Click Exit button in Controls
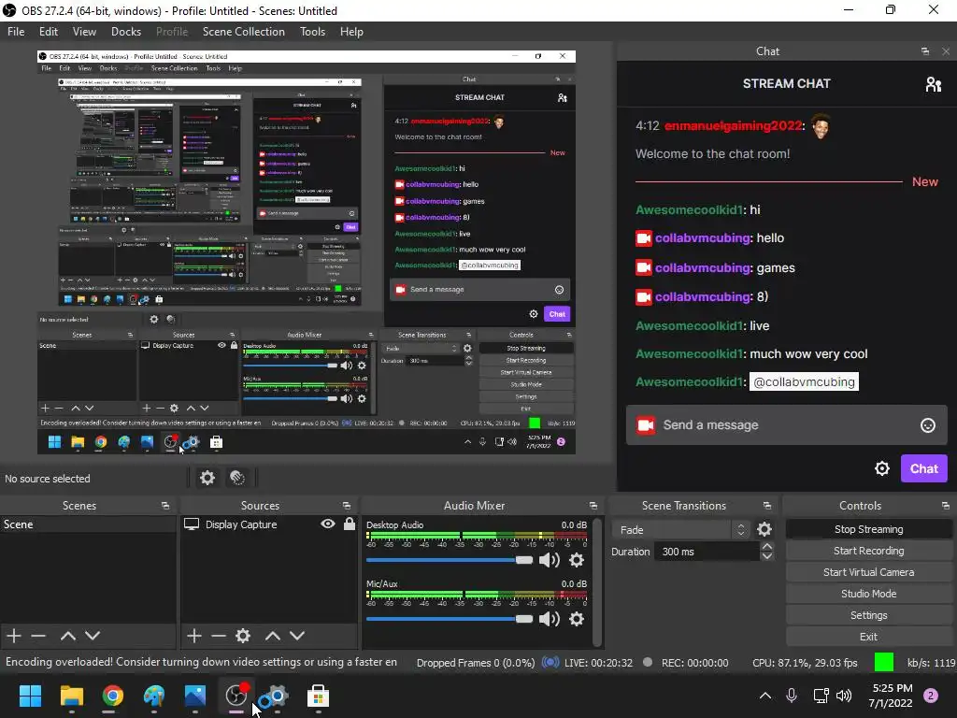This screenshot has width=957, height=718. point(868,637)
